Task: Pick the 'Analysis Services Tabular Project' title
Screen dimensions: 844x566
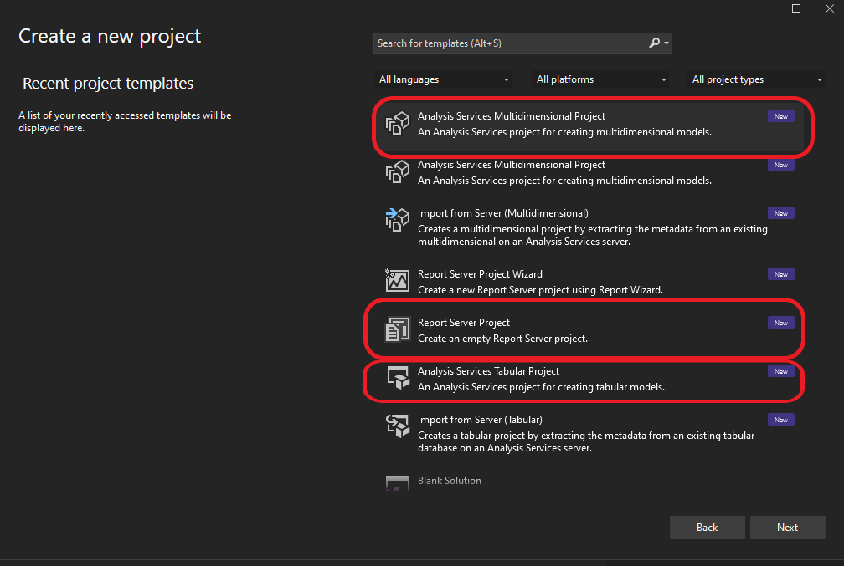Action: point(488,371)
